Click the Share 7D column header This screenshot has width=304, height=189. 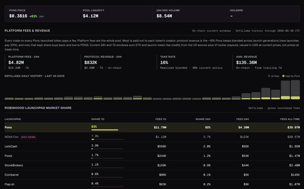tap(98, 119)
